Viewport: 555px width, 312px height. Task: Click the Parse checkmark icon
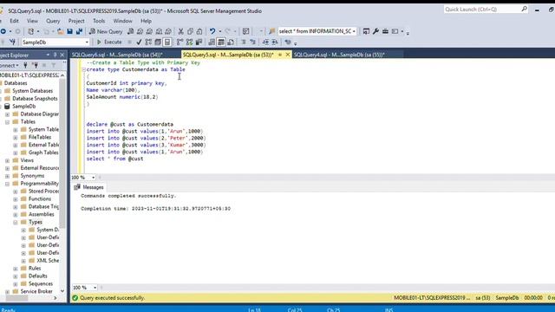[x=139, y=42]
